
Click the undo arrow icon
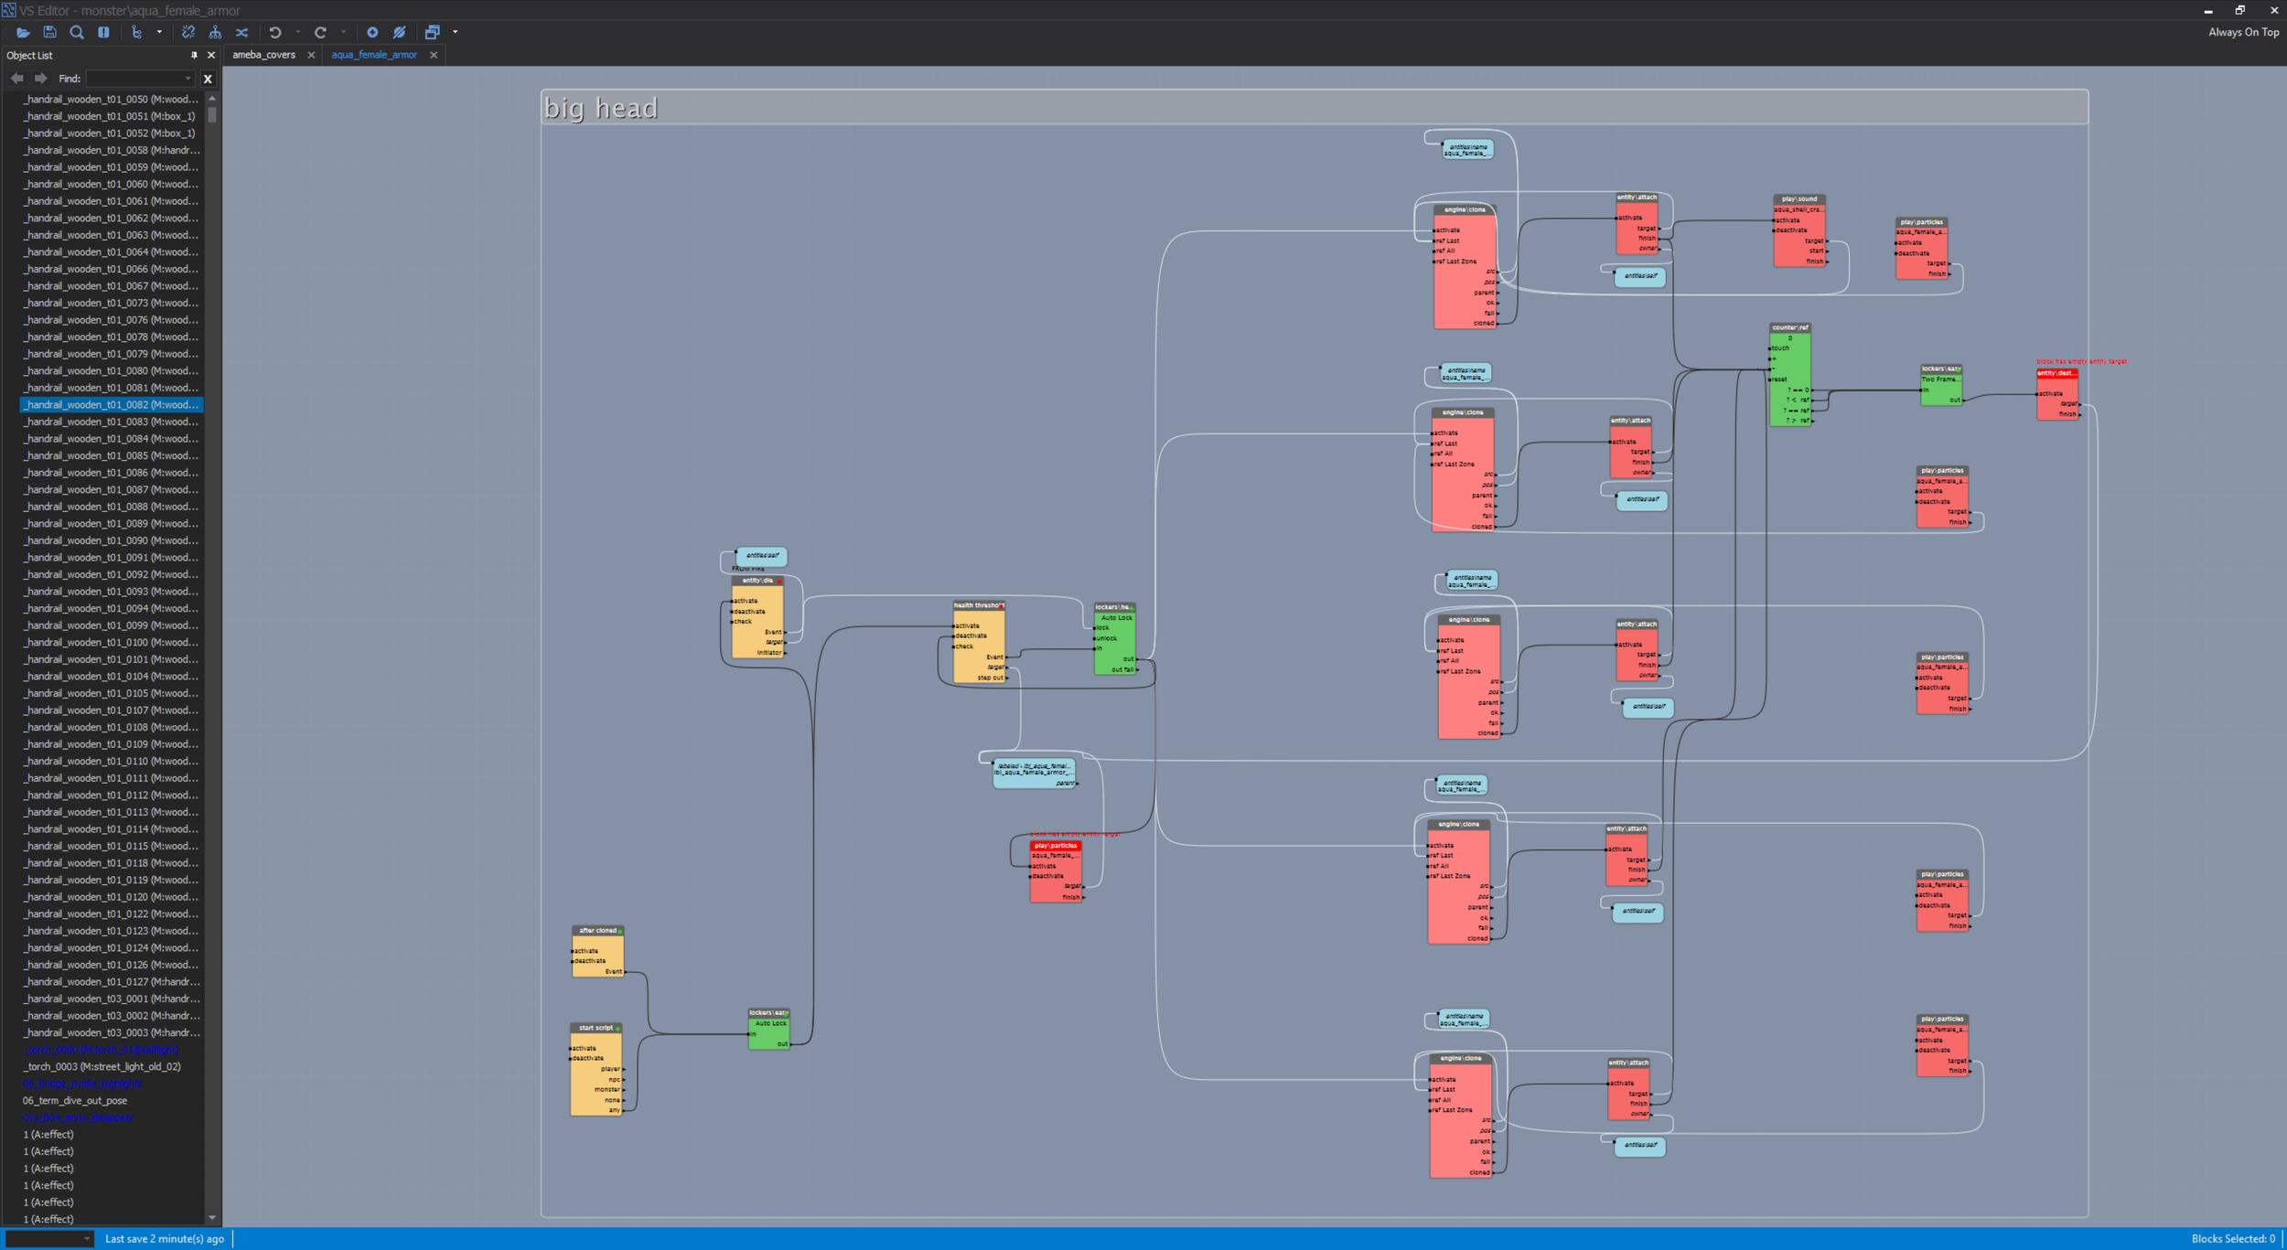click(x=274, y=32)
